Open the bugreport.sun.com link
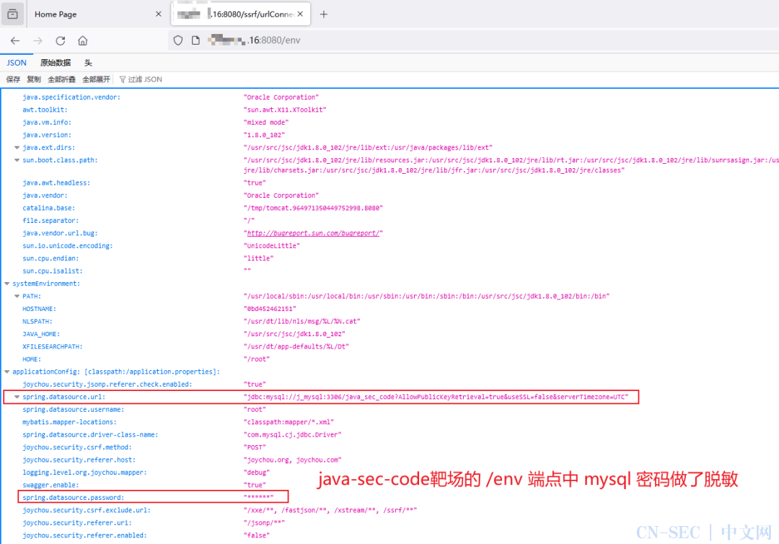Viewport: 779px width, 544px height. [x=313, y=233]
